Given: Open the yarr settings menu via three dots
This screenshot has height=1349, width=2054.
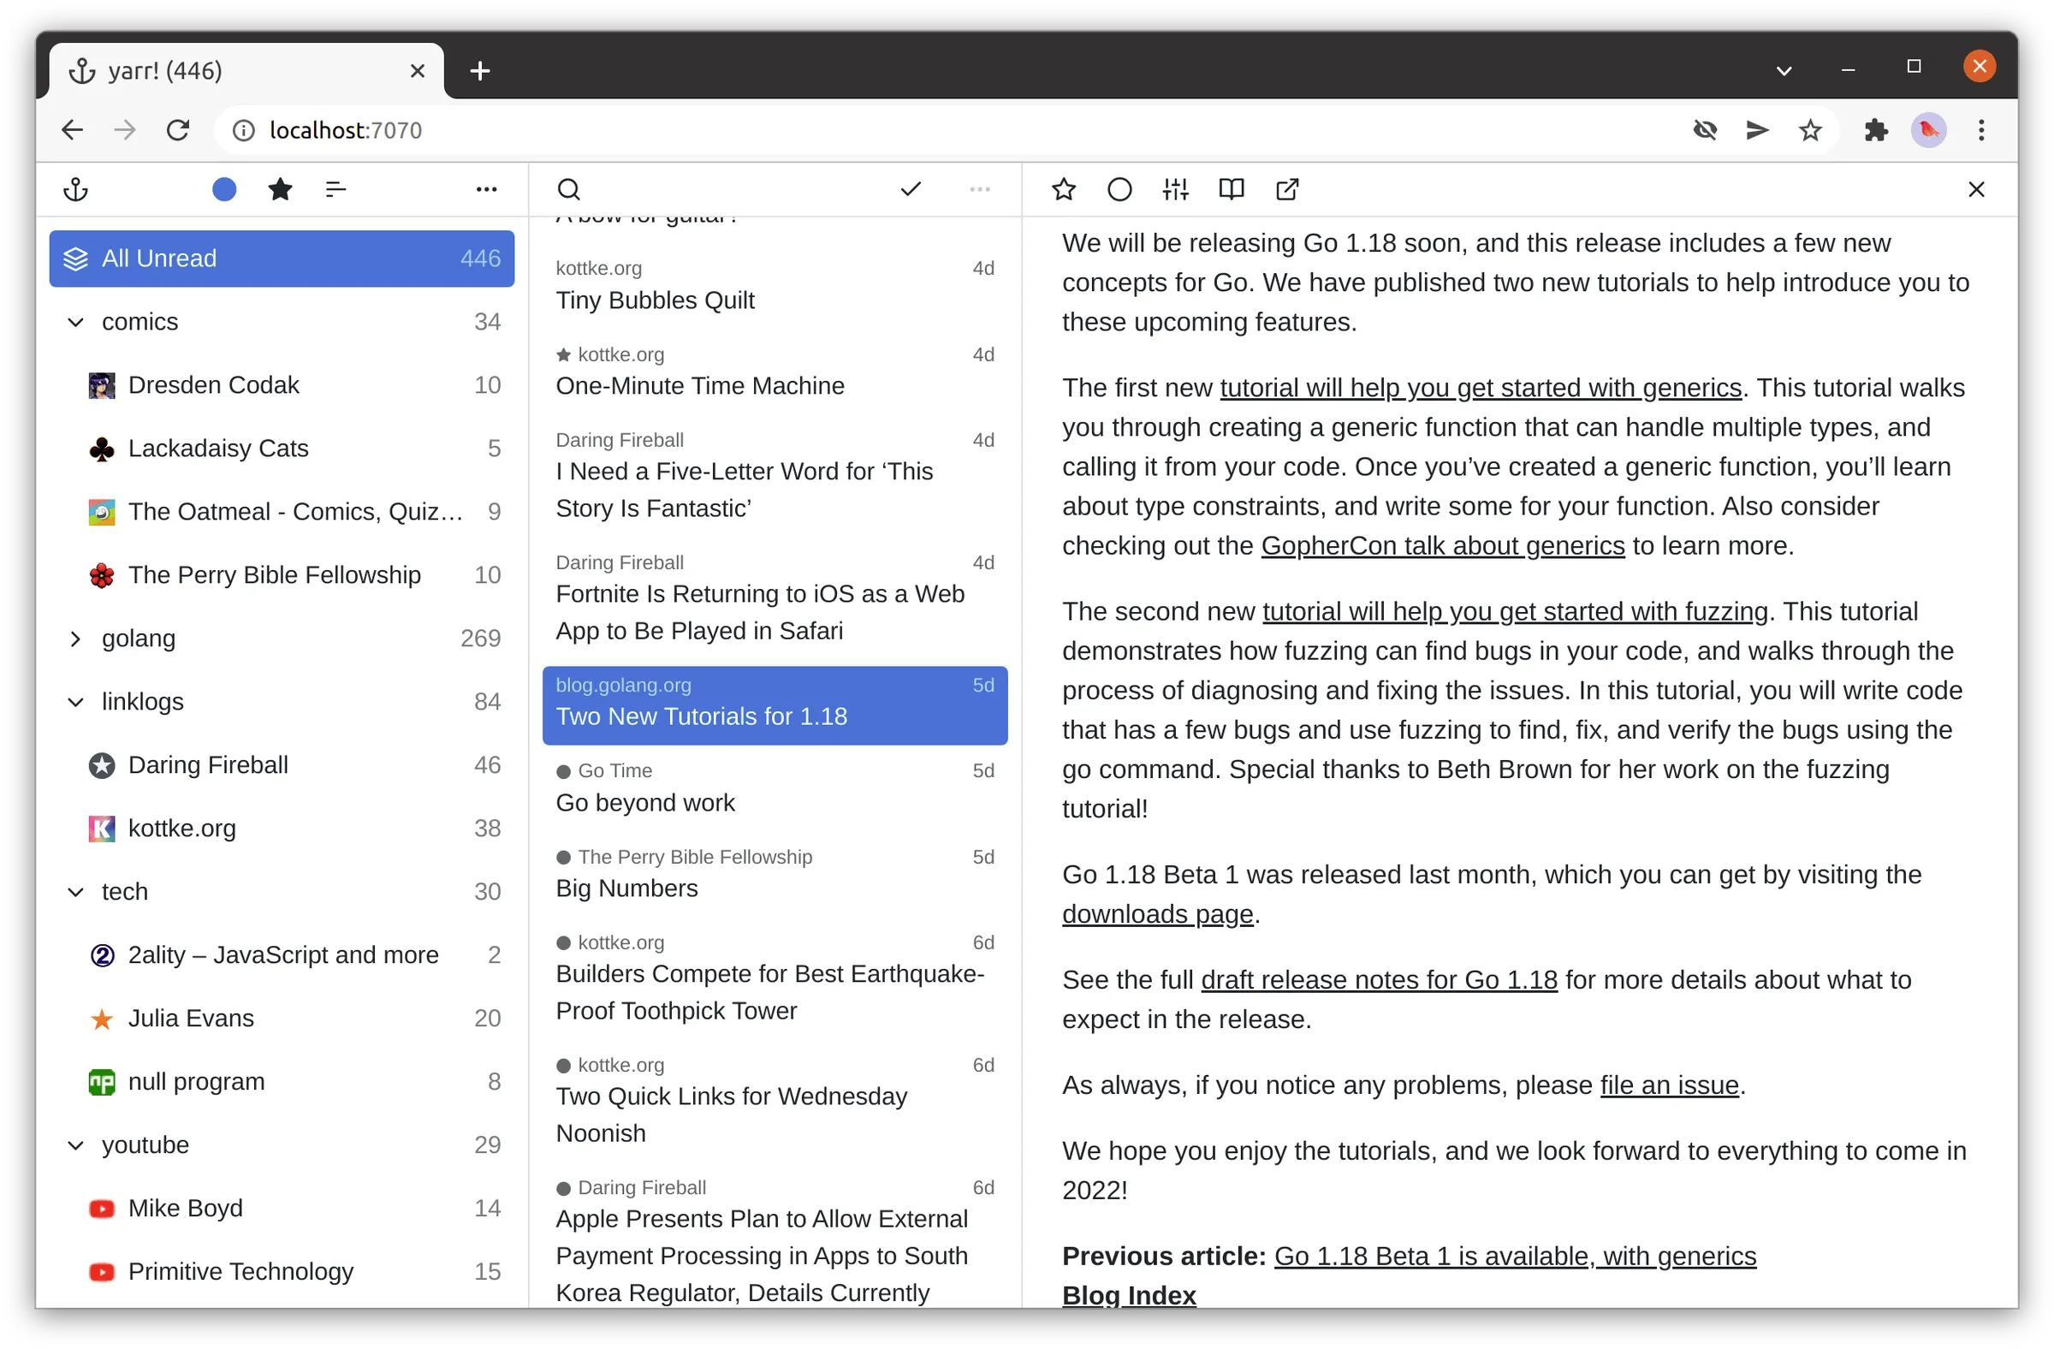Looking at the screenshot, I should 487,189.
